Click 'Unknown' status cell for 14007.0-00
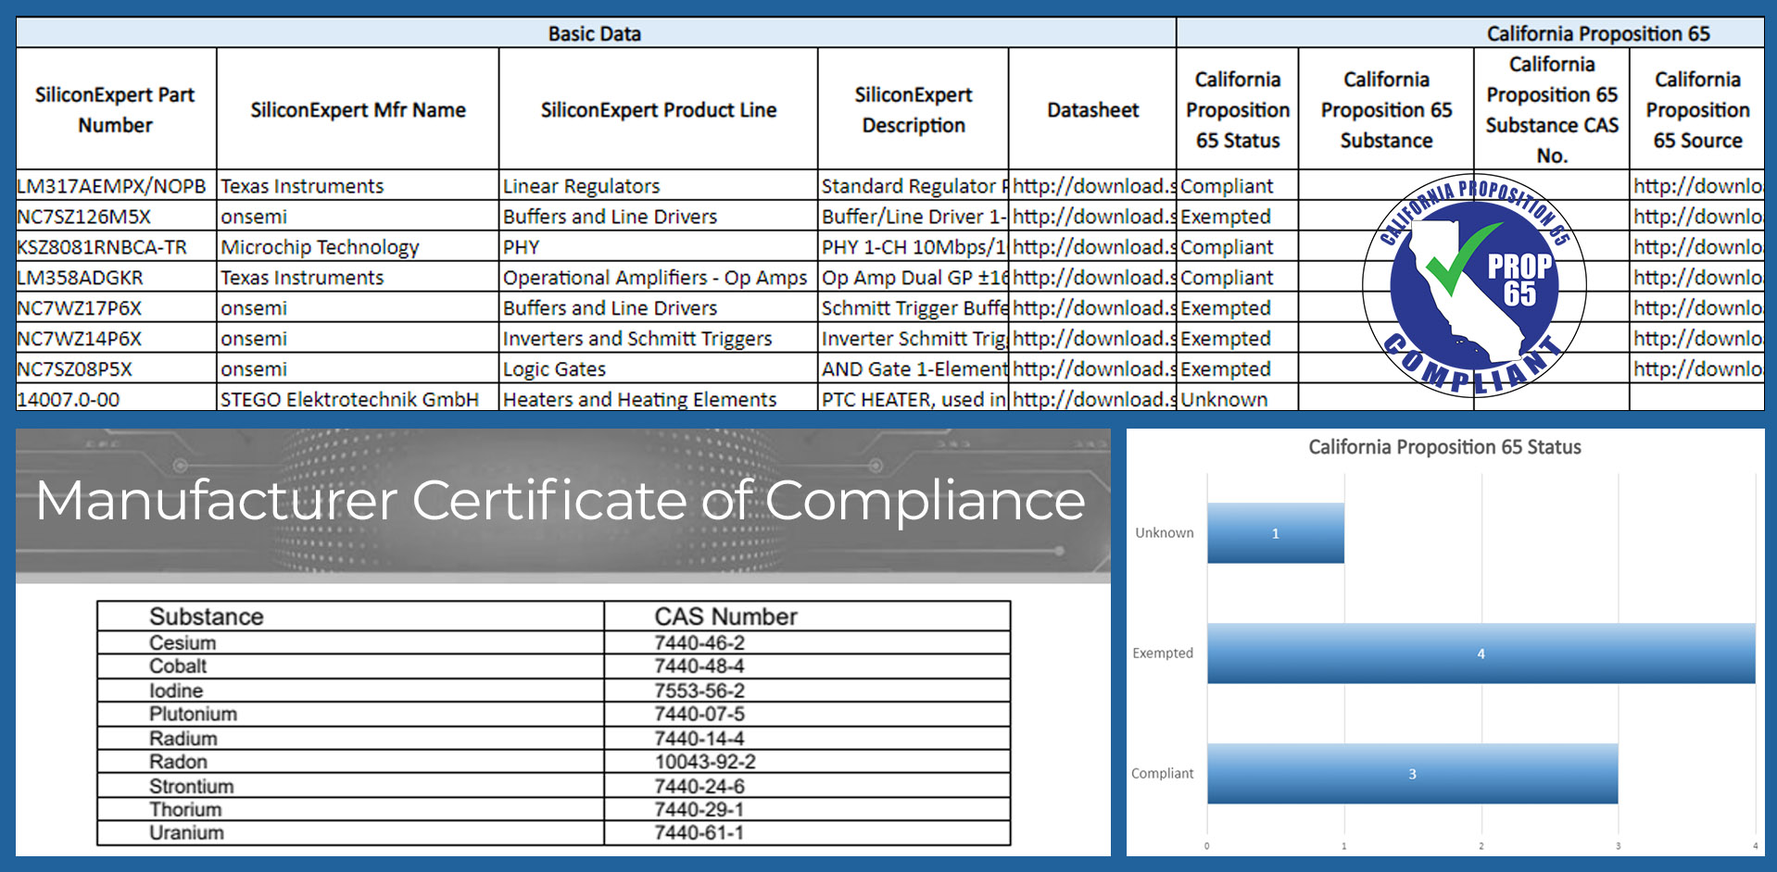The height and width of the screenshot is (872, 1777). click(x=1238, y=398)
